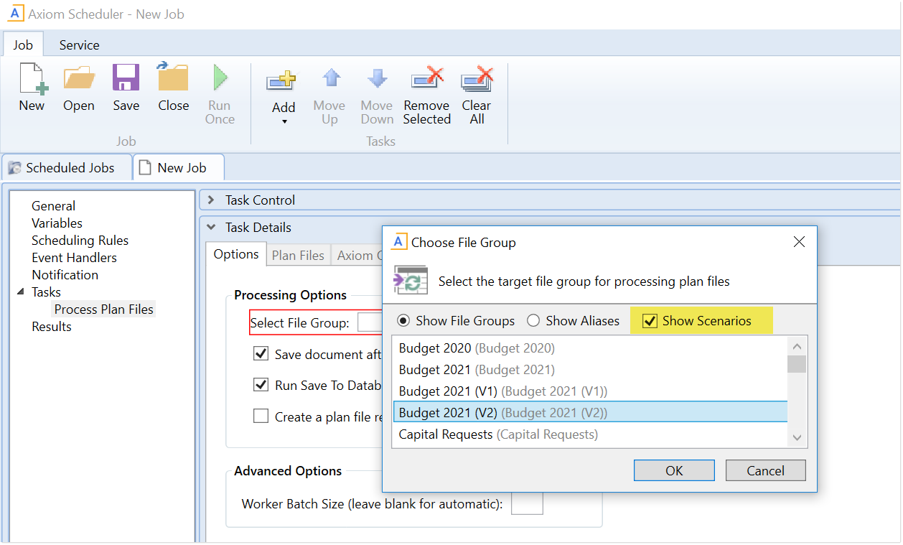Click the Scheduled Jobs tab icon

[14, 168]
